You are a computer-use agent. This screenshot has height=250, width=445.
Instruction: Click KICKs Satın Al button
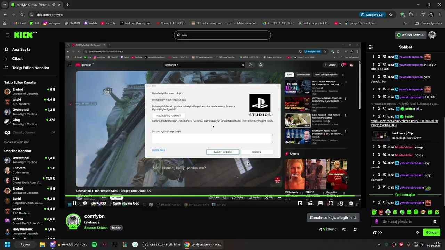click(411, 35)
